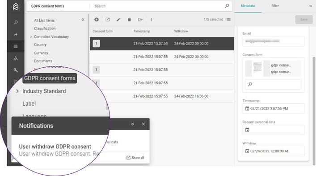This screenshot has height=176, width=316.
Task: Expand Controlled Vocabulary tree node
Action: [x=31, y=37]
